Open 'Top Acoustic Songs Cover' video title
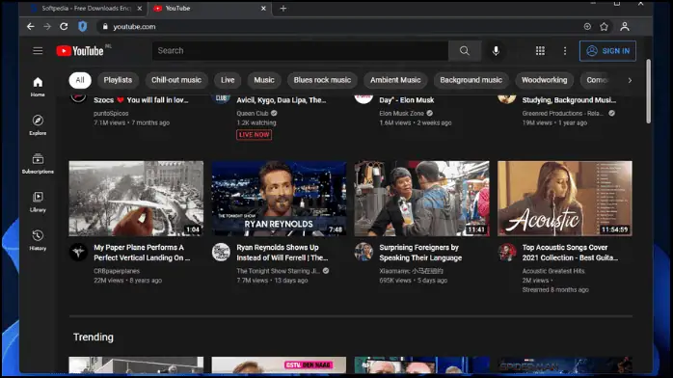 [x=570, y=253]
